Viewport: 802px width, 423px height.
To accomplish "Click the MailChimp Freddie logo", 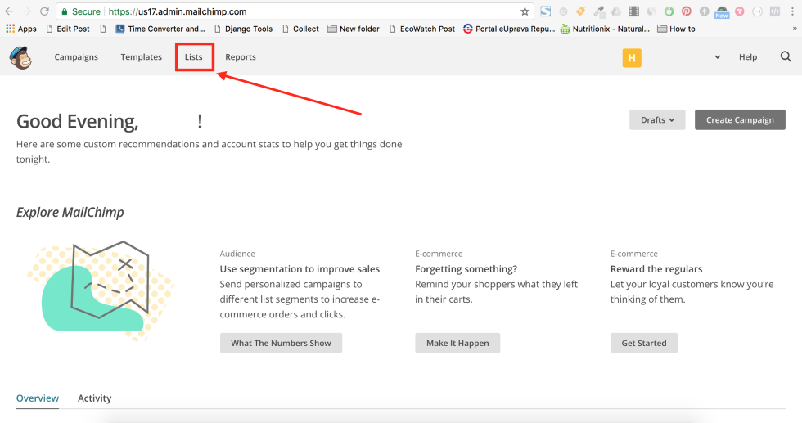I will point(20,57).
